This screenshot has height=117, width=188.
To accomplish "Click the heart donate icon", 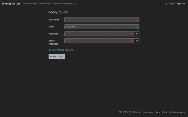I will pyautogui.click(x=76, y=4).
